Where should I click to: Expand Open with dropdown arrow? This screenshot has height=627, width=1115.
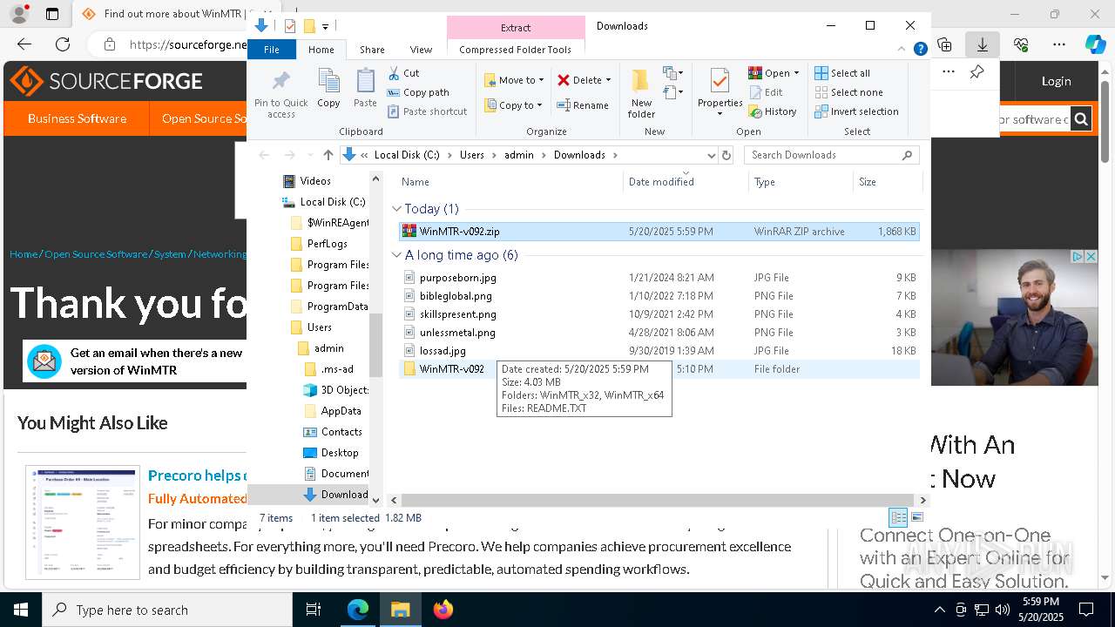796,73
